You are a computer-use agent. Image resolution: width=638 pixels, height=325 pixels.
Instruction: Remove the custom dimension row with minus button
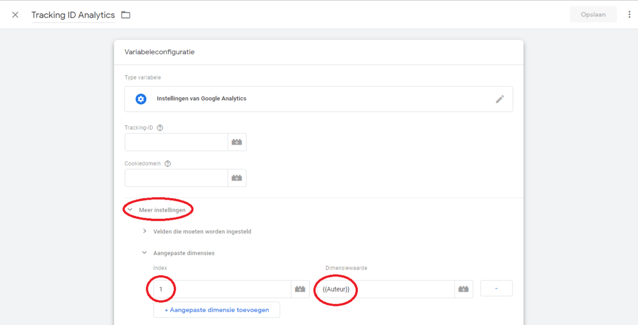pos(497,288)
